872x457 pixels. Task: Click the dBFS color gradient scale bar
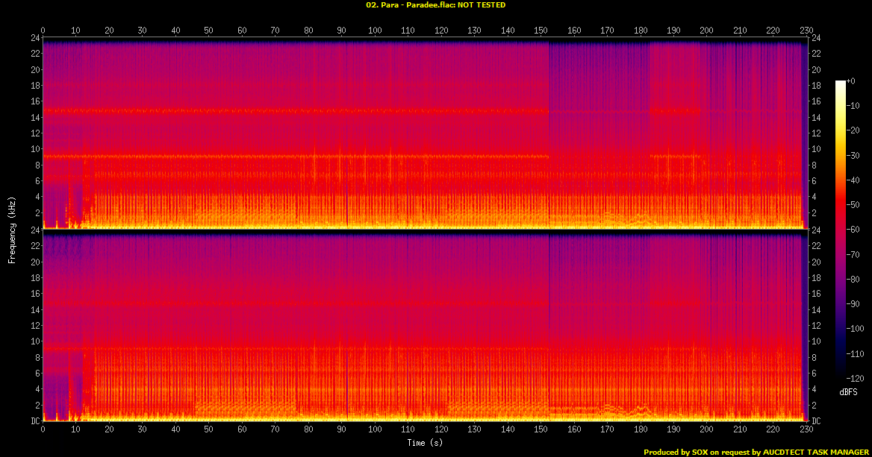[x=841, y=230]
